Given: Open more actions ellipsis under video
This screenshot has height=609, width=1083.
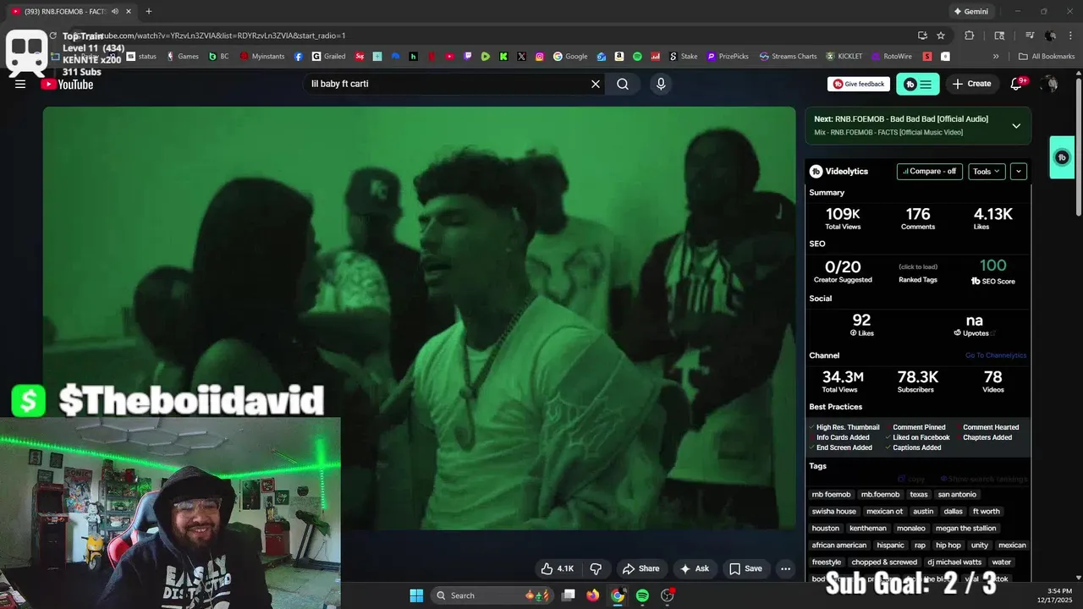Looking at the screenshot, I should tap(785, 568).
